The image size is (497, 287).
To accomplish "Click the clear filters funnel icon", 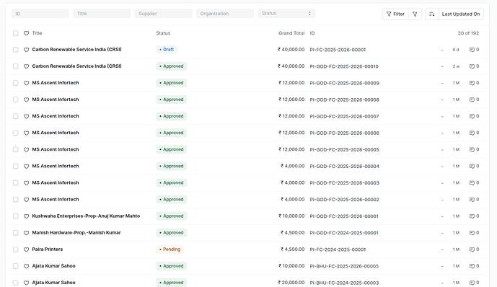I will [x=415, y=14].
